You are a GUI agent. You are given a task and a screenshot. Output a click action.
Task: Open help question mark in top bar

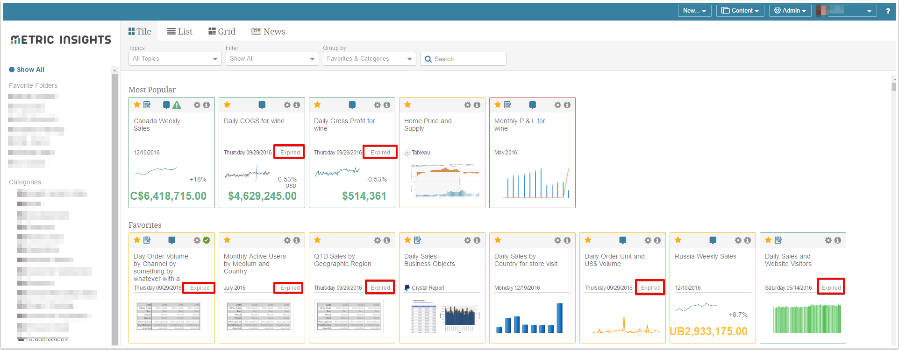pos(888,11)
